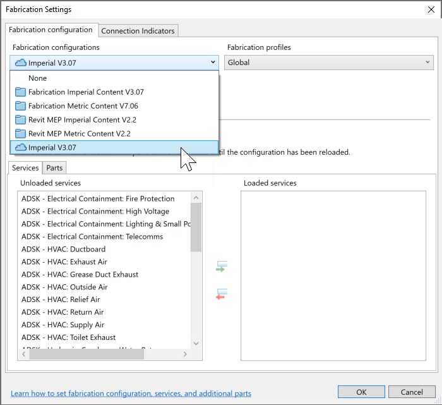
Task: Choose None from the configurations list
Action: click(x=38, y=78)
